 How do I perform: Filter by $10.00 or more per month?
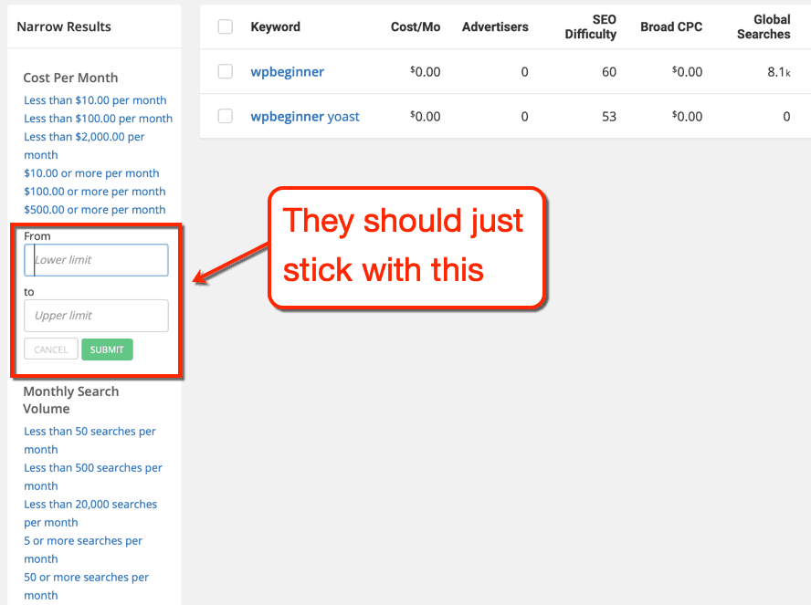tap(91, 172)
